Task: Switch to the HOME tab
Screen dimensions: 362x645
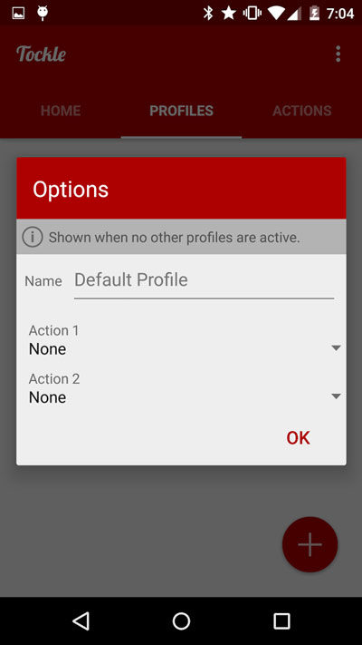Action: point(61,111)
